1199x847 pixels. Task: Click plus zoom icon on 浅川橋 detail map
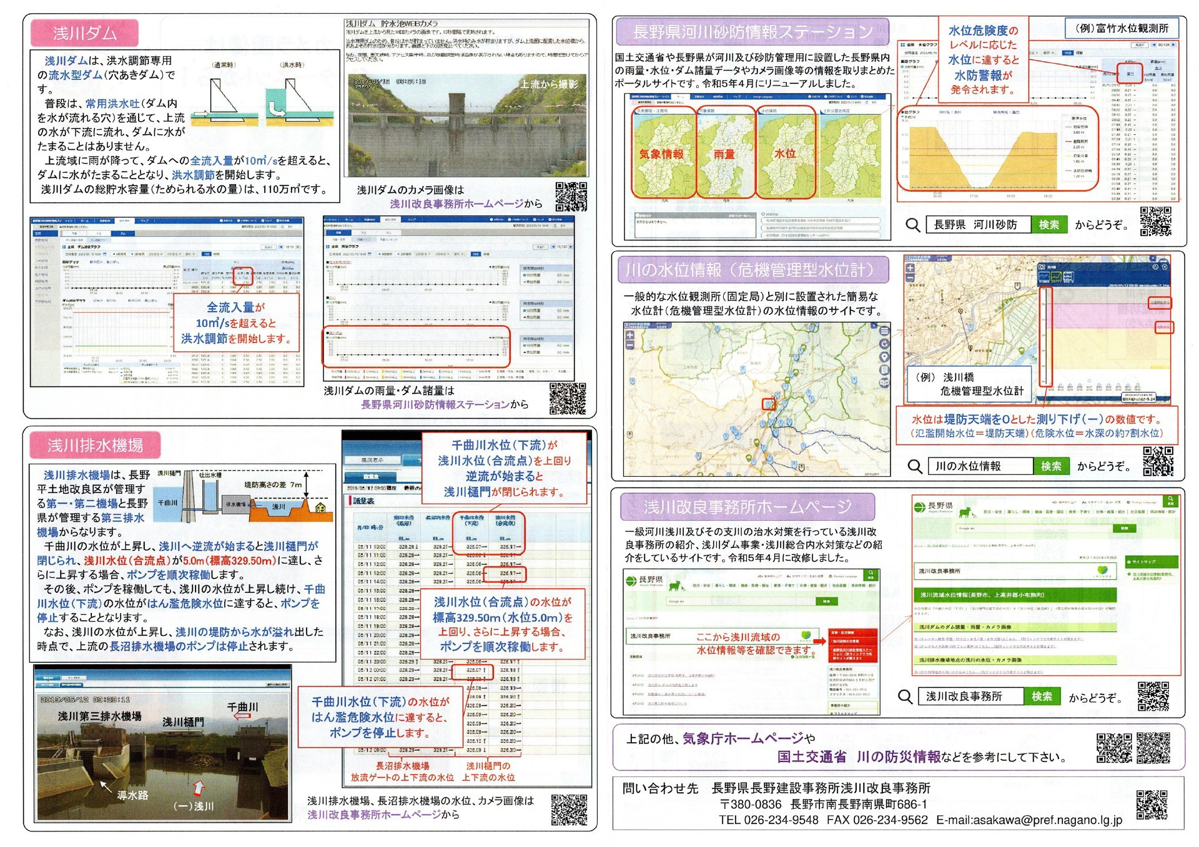tap(910, 268)
